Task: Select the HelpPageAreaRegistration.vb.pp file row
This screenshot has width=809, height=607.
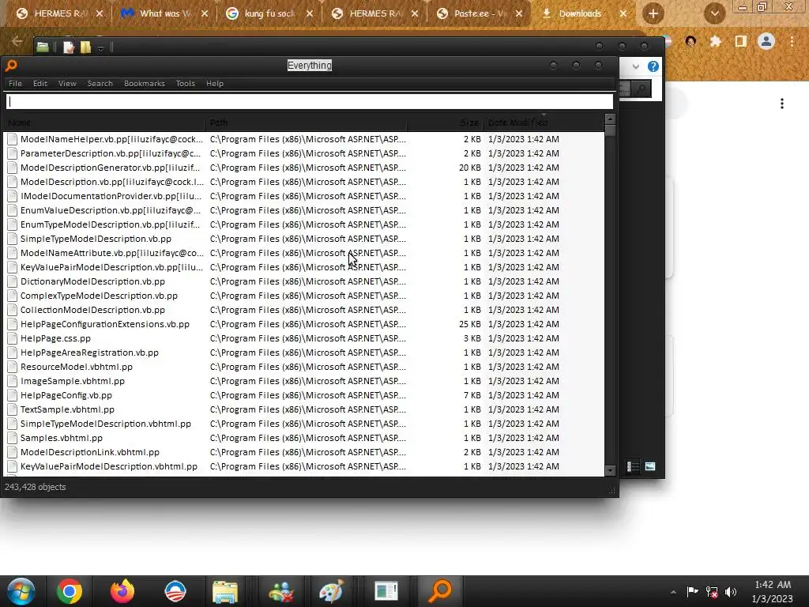Action: click(303, 353)
